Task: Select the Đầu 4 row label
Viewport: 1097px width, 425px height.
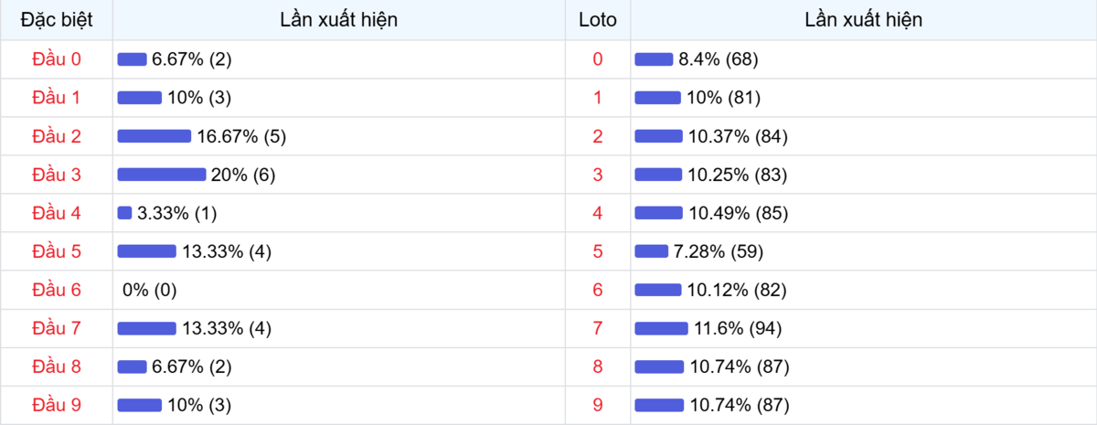Action: [x=57, y=213]
